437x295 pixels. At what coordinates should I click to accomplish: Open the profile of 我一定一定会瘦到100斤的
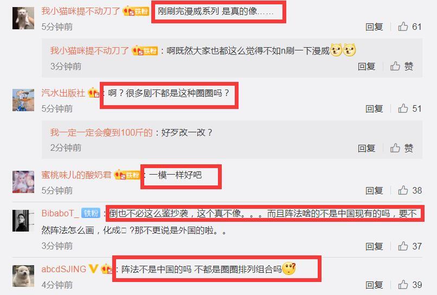tap(101, 132)
